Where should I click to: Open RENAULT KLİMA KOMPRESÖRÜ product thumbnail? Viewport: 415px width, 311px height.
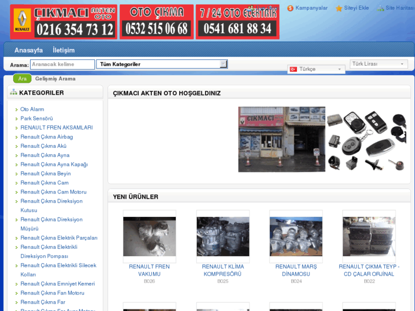click(223, 236)
